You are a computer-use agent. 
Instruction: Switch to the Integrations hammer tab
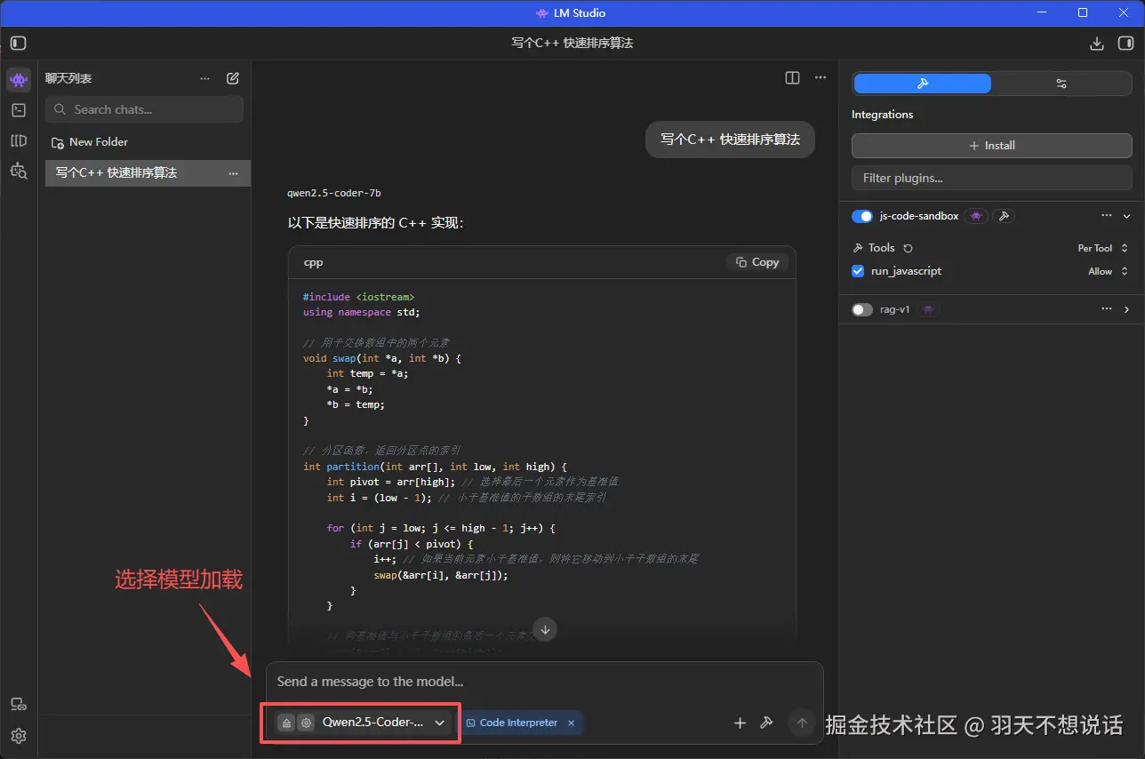922,84
